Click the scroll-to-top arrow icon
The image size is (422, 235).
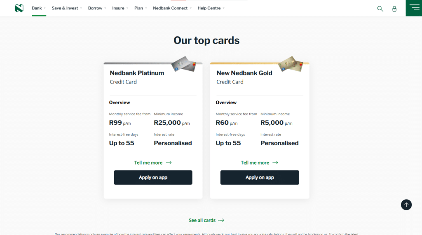406,205
